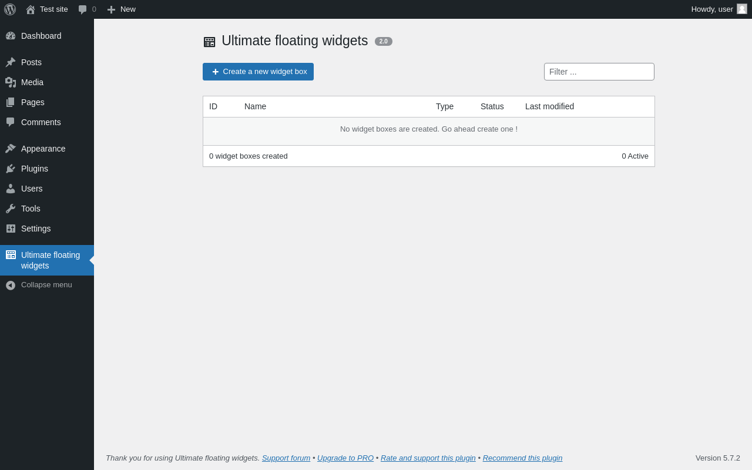This screenshot has height=470, width=752.
Task: Click the Pages icon in sidebar
Action: pyautogui.click(x=11, y=102)
